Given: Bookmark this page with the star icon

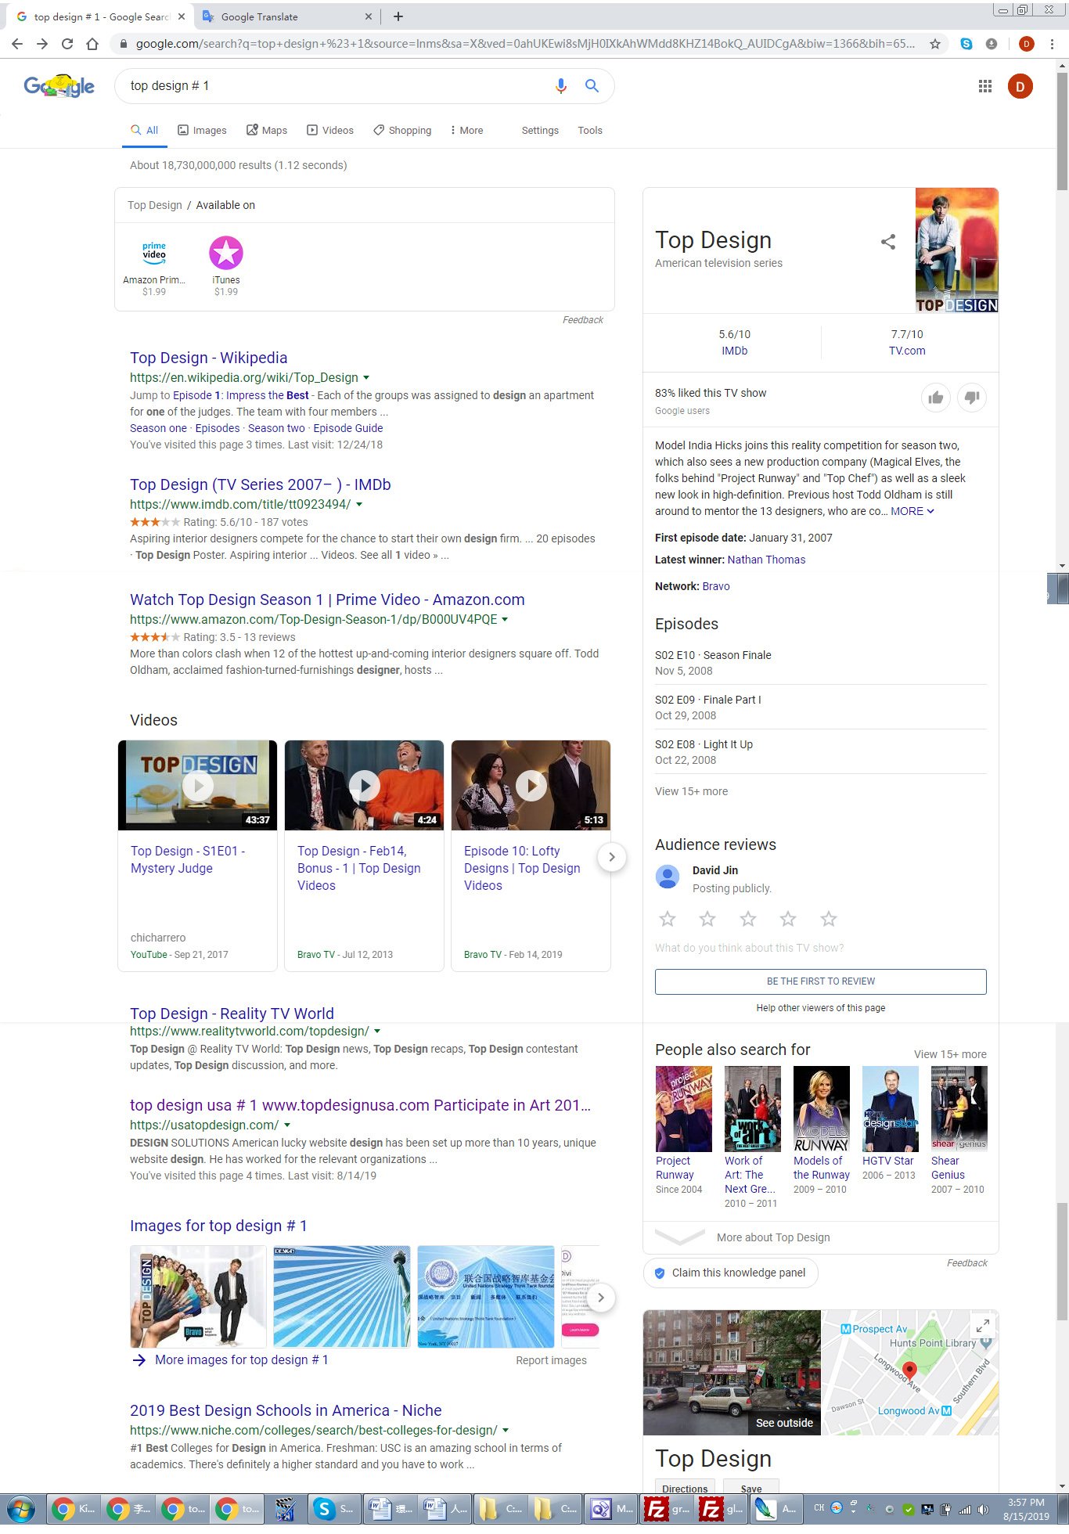Looking at the screenshot, I should click(x=934, y=44).
